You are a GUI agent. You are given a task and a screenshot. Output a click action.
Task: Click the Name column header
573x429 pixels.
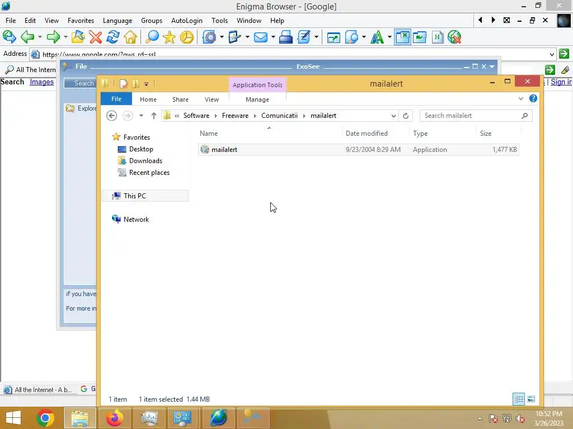click(x=209, y=134)
